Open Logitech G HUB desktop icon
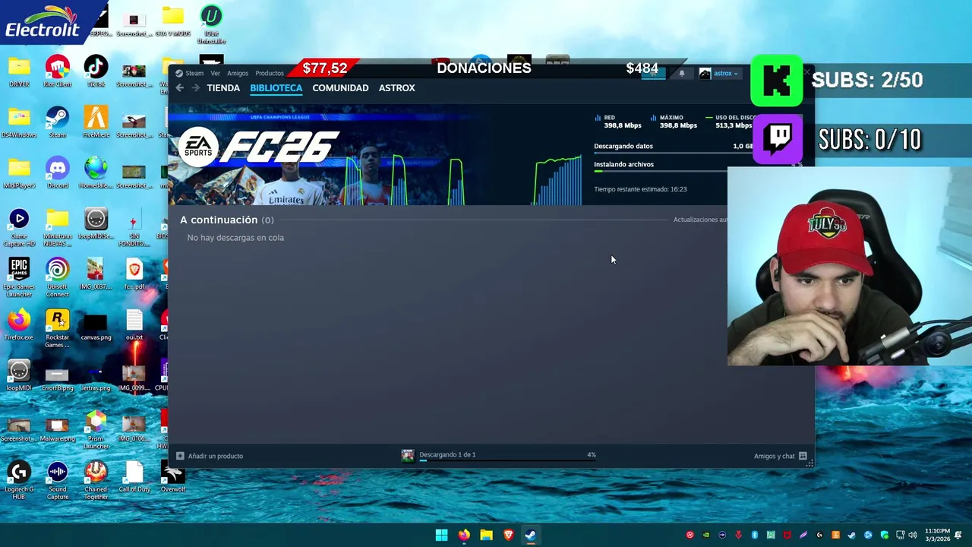This screenshot has width=972, height=547. [x=19, y=481]
